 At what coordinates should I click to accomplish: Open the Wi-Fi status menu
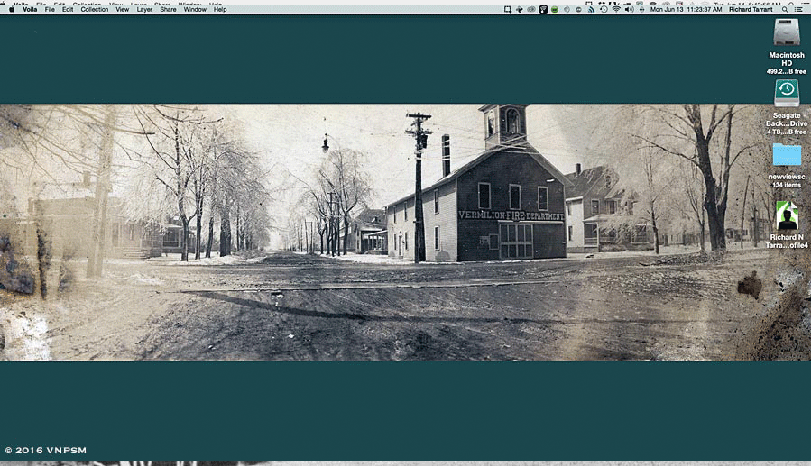pos(616,9)
